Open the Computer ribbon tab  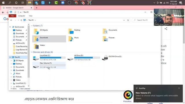click(x=22, y=16)
